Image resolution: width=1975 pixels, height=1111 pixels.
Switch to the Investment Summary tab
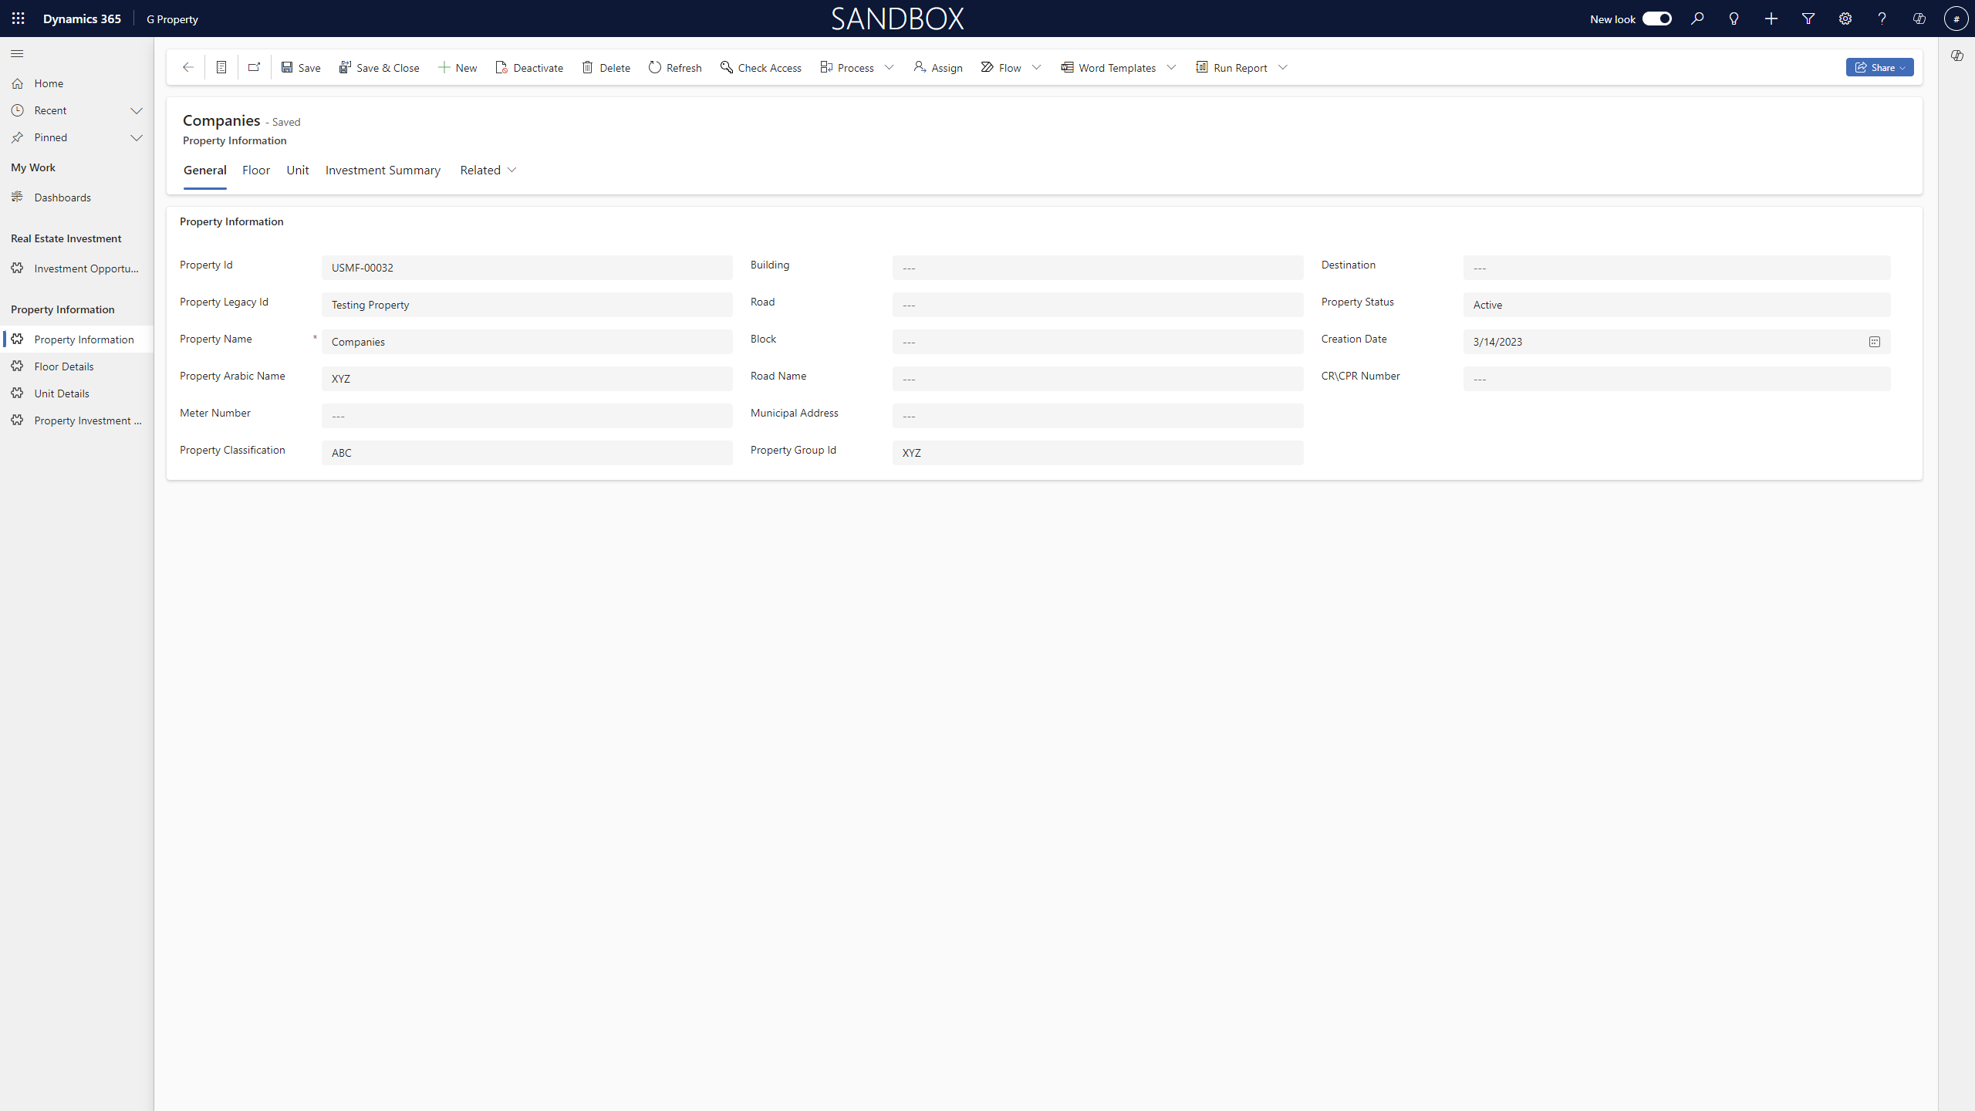point(383,170)
